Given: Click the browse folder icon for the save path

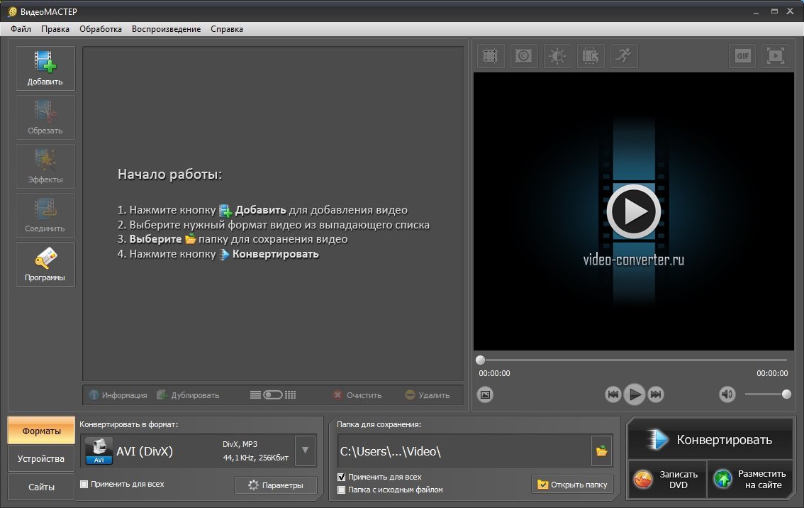Looking at the screenshot, I should point(602,451).
